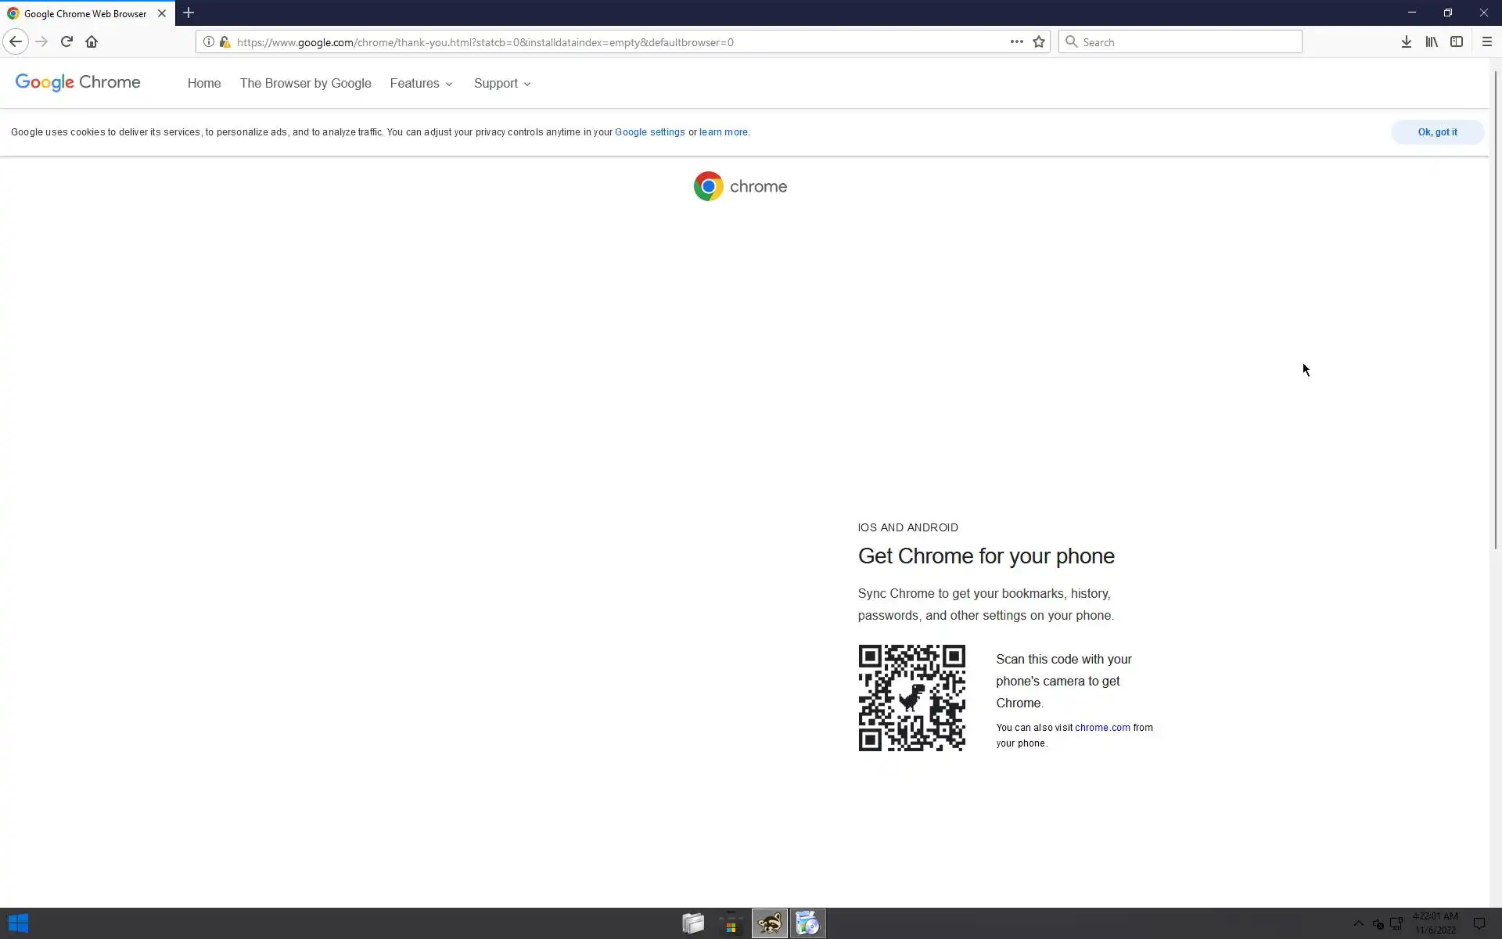The height and width of the screenshot is (939, 1502).
Task: Show site information icon in address bar
Action: (x=209, y=42)
